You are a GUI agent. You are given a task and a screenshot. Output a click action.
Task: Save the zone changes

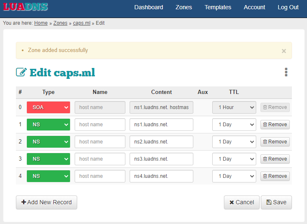point(276,202)
